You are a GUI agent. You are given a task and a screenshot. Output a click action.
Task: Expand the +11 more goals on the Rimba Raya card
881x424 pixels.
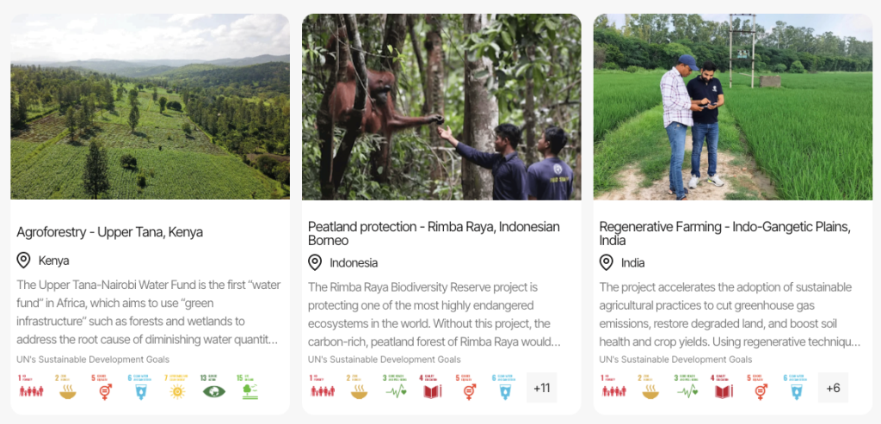pyautogui.click(x=542, y=388)
